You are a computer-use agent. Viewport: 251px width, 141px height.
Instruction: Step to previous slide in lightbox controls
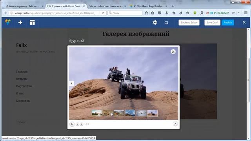coord(77,124)
